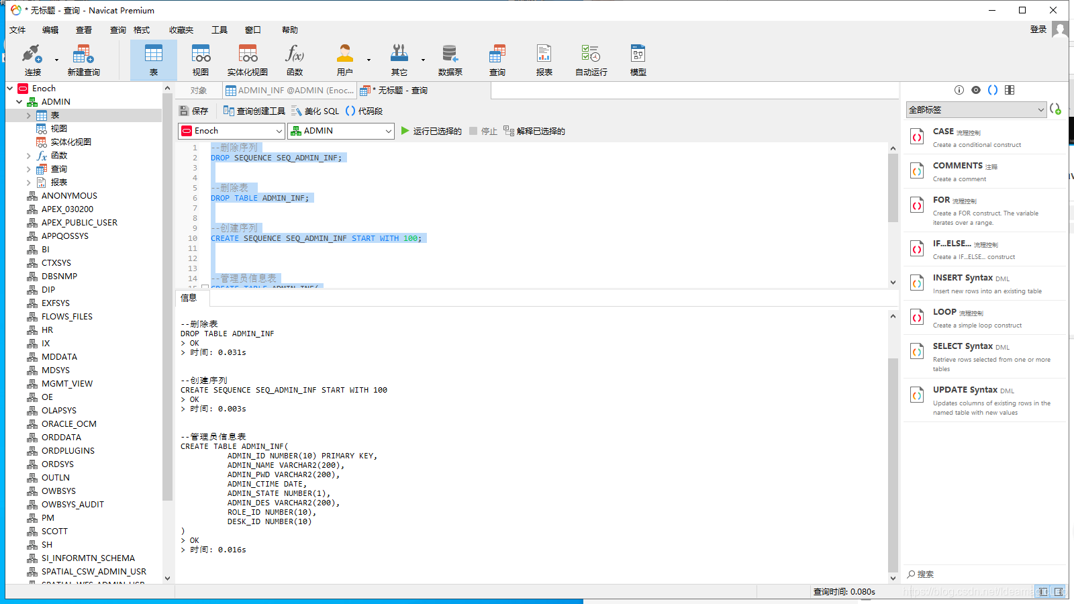Open the 文件 menu

tap(17, 30)
